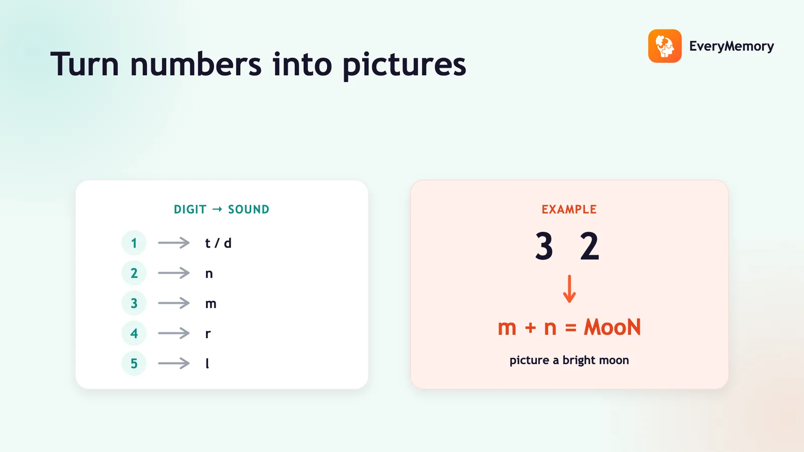Click the 'r' sound label for digit 4
The width and height of the screenshot is (804, 452).
click(x=208, y=334)
